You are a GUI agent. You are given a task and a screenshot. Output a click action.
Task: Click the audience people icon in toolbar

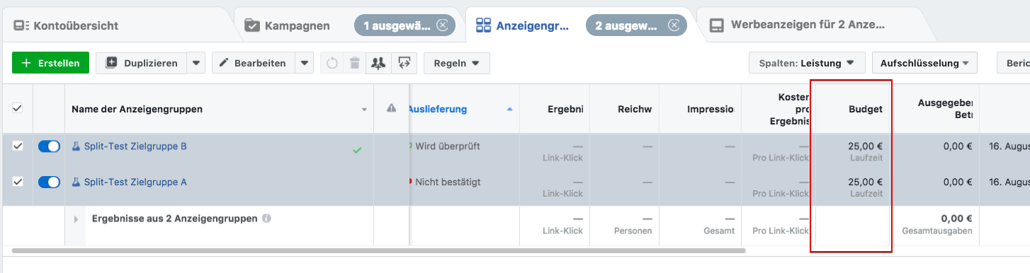point(378,63)
